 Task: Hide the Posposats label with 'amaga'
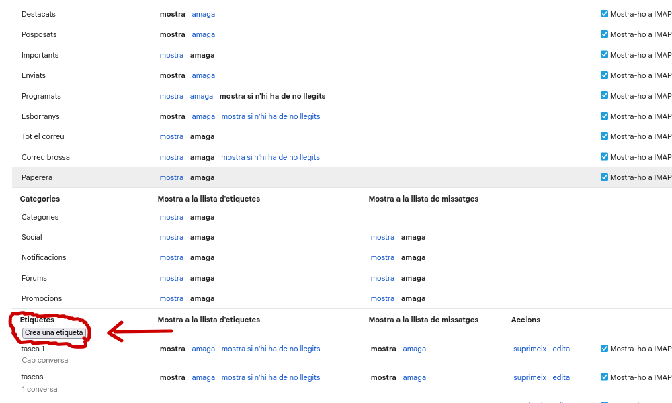tap(203, 34)
